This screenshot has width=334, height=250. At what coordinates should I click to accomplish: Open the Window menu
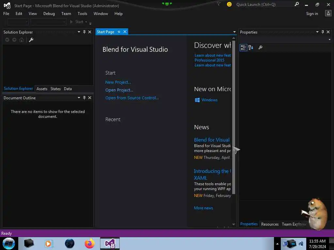coord(101,14)
